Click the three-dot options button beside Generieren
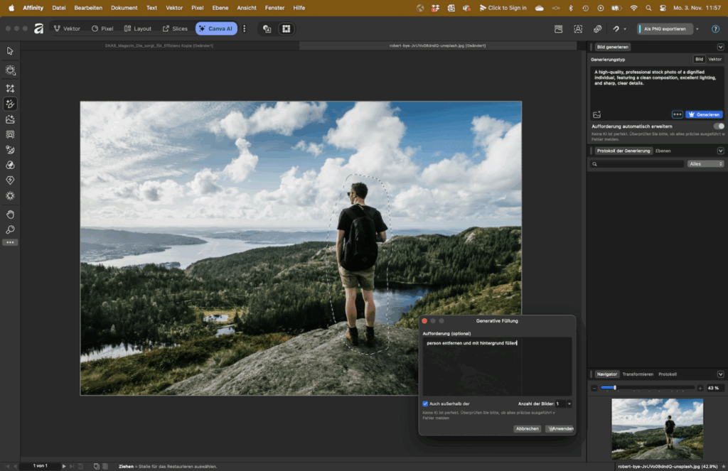Viewport: 728px width, 471px height. 677,114
